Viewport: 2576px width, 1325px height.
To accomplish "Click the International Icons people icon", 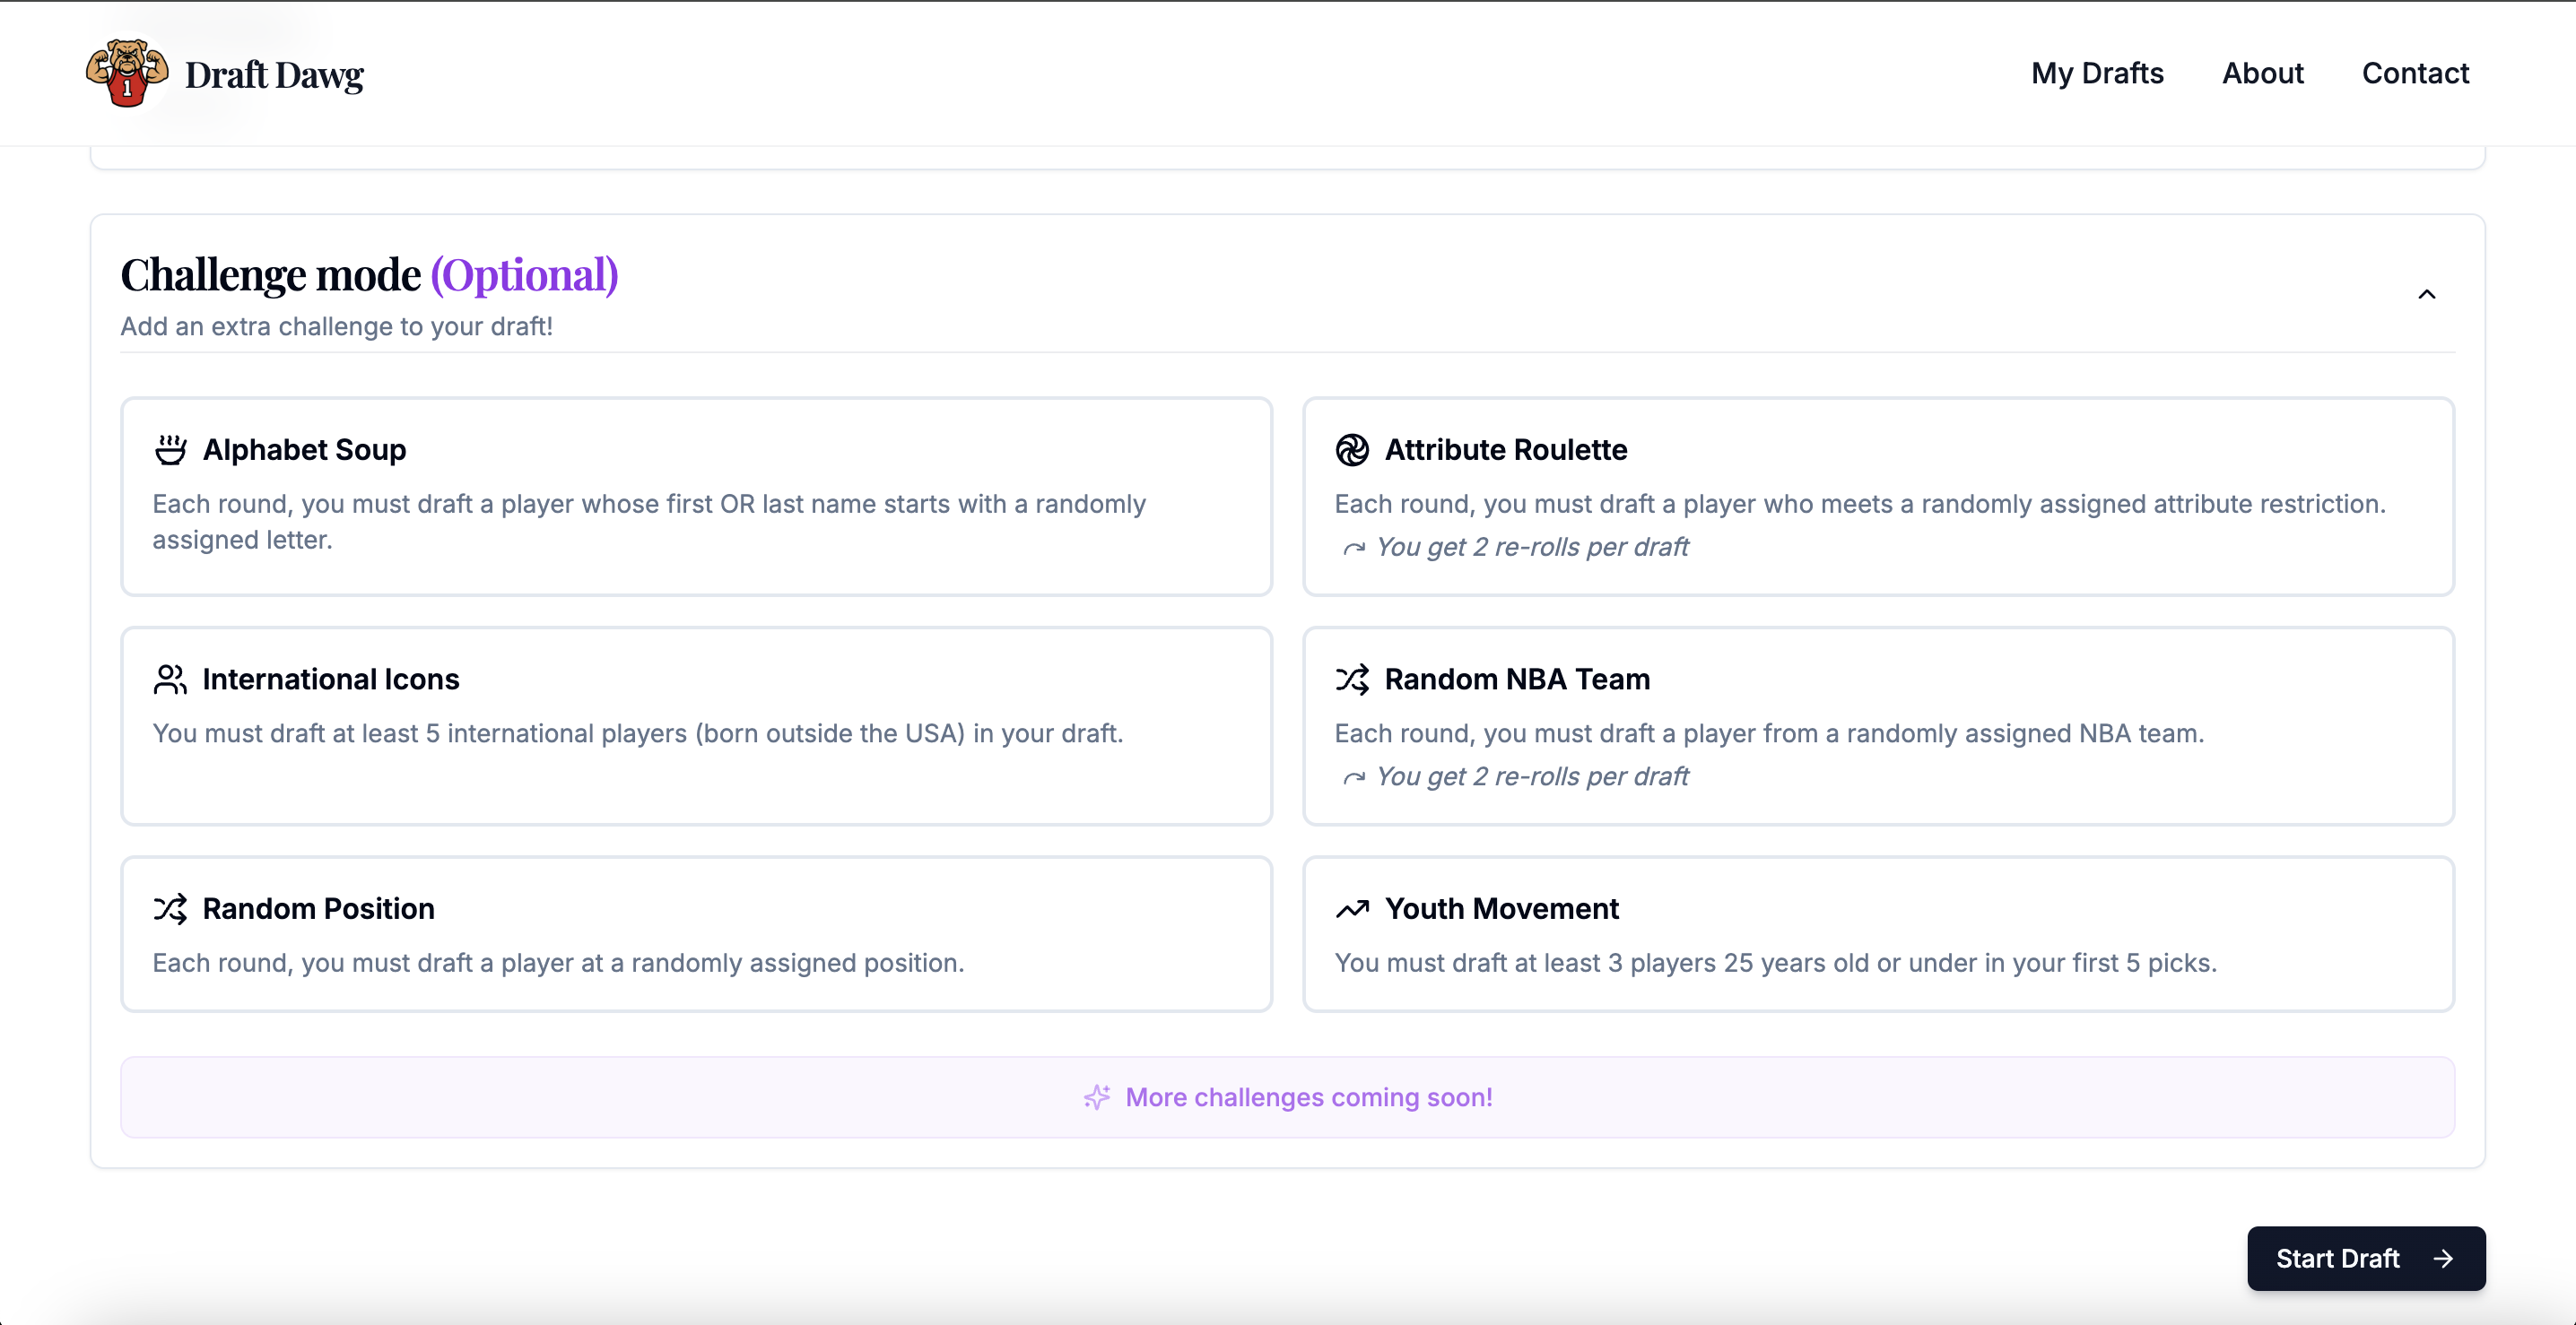I will pyautogui.click(x=170, y=680).
